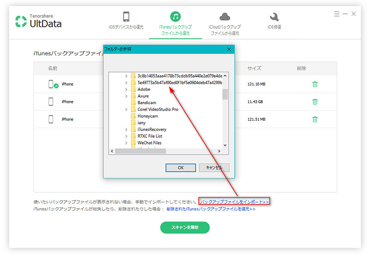Click the 121.51 MB size value
The width and height of the screenshot is (370, 254).
[256, 119]
